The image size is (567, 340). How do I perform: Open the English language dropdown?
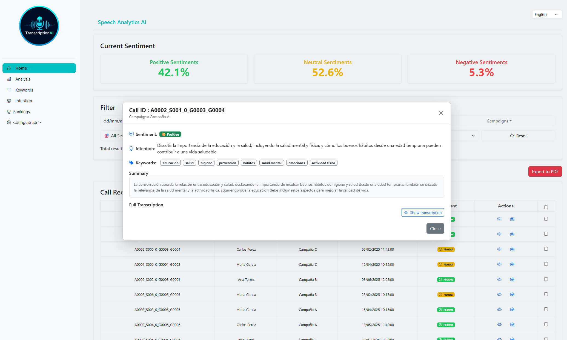click(546, 15)
